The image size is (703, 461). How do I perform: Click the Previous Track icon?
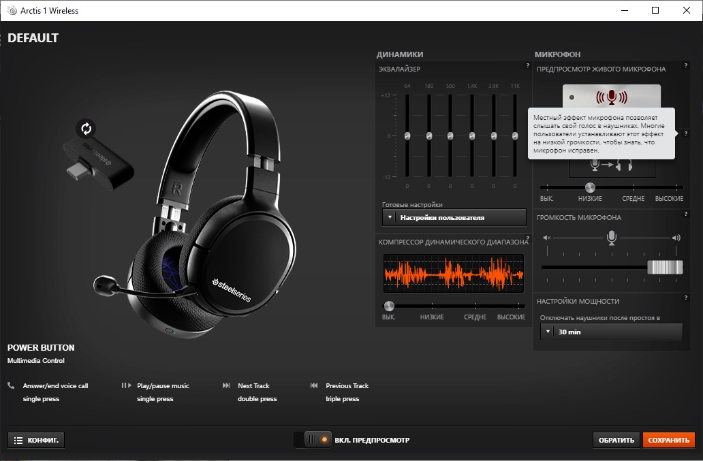click(314, 385)
